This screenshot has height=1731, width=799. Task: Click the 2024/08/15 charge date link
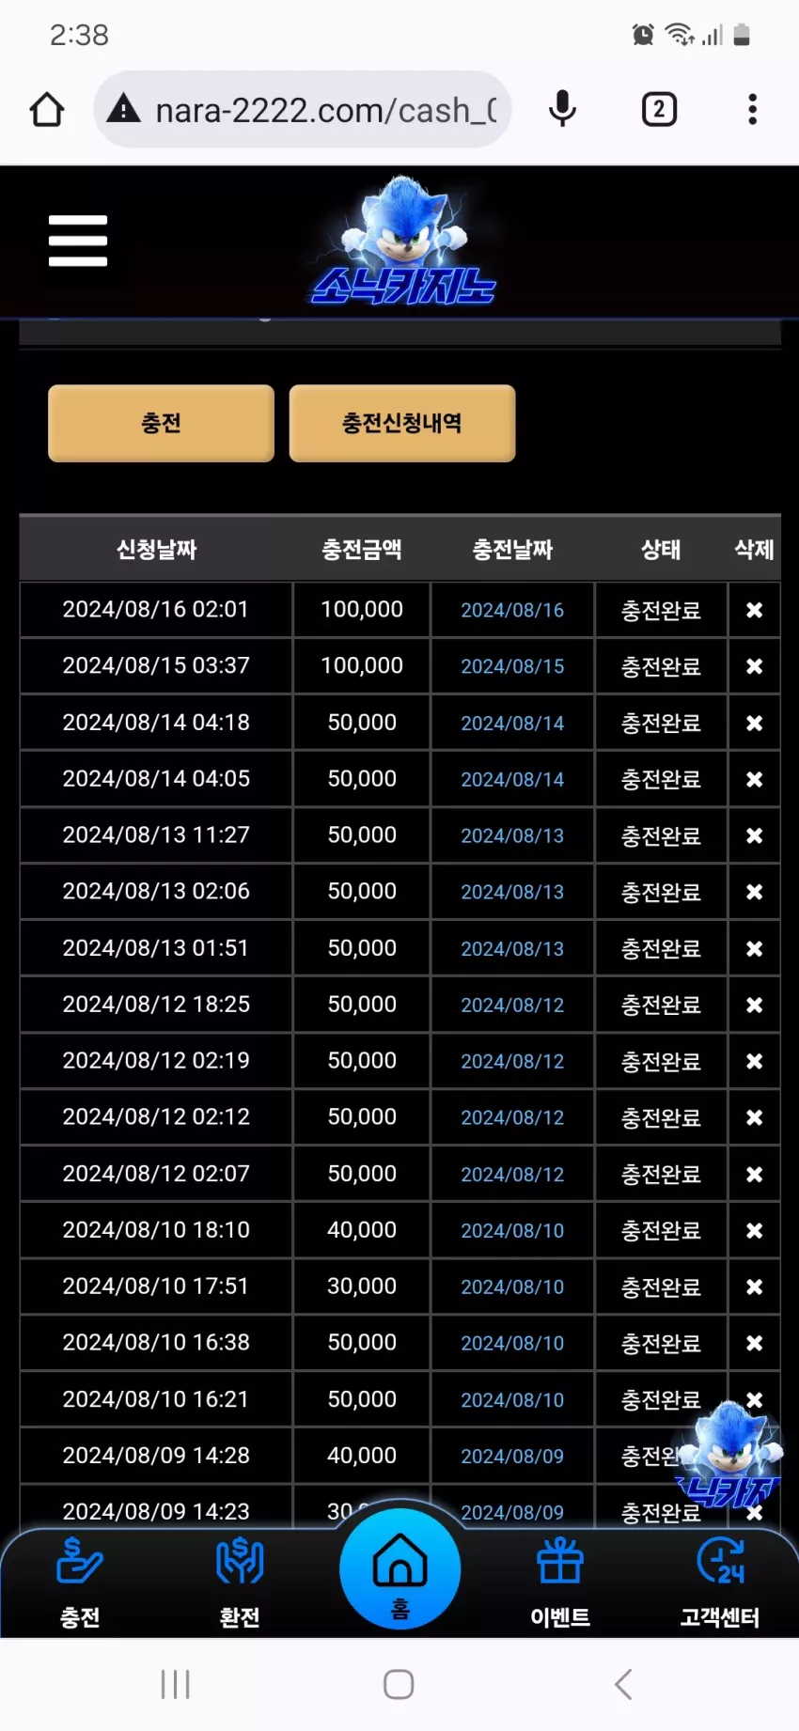pos(512,666)
